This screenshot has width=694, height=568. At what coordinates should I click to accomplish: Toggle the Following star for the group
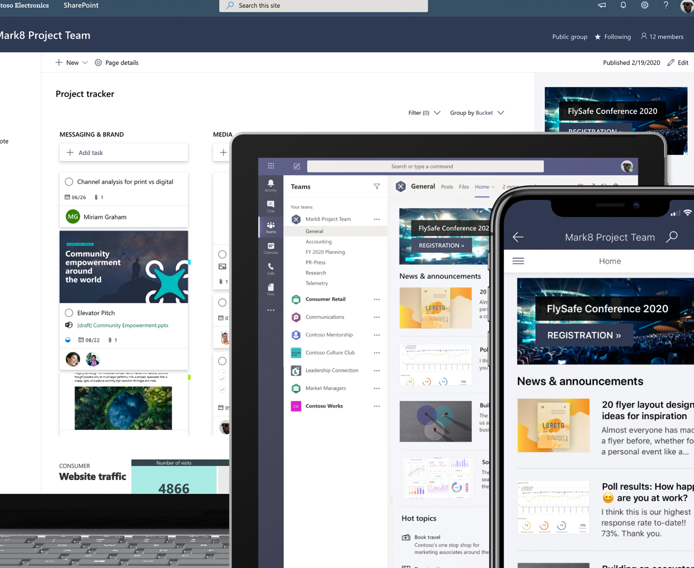tap(598, 37)
